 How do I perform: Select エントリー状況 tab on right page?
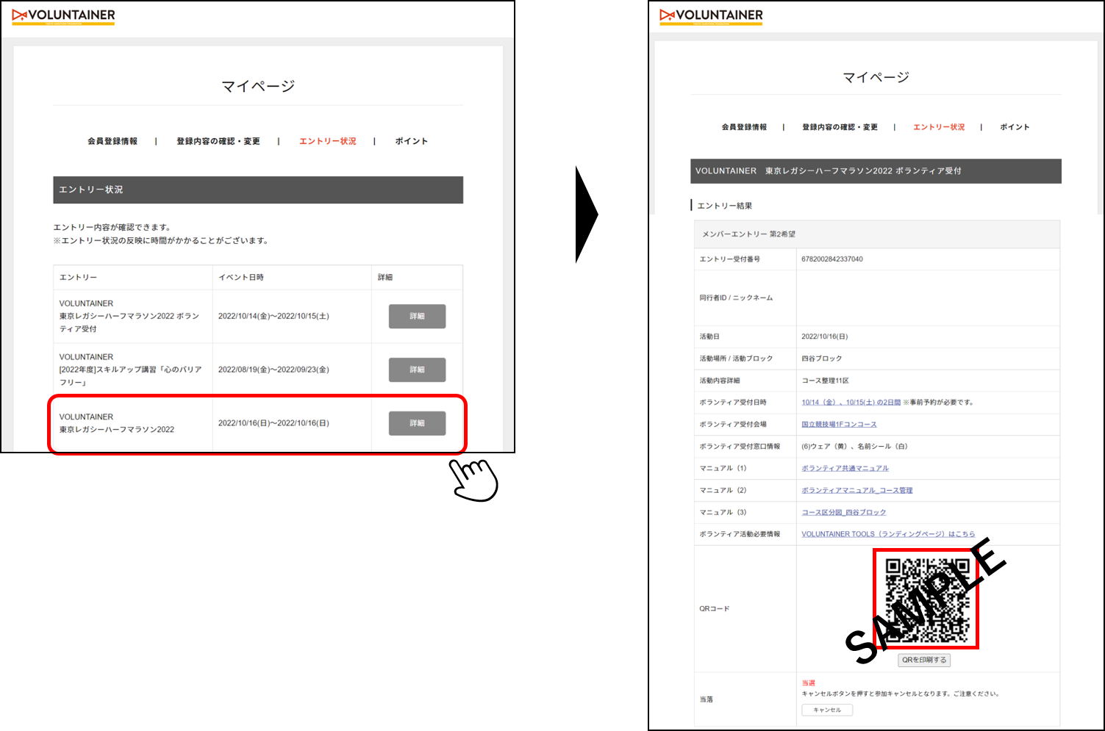[x=939, y=127]
